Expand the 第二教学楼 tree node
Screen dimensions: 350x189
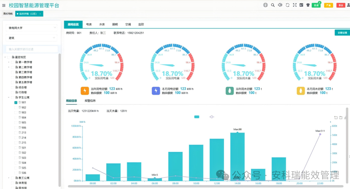coord(9,67)
